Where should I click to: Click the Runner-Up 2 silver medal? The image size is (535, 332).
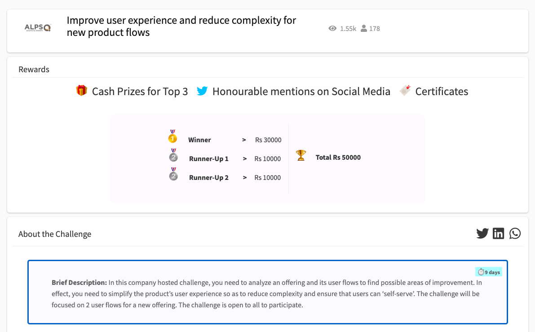tap(173, 175)
